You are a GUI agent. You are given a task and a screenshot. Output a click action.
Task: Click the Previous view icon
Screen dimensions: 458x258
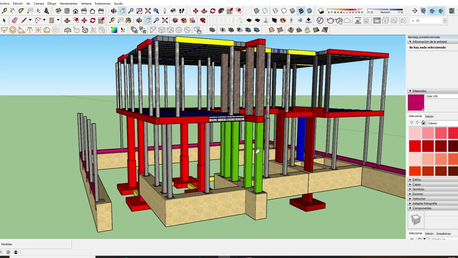pyautogui.click(x=156, y=11)
